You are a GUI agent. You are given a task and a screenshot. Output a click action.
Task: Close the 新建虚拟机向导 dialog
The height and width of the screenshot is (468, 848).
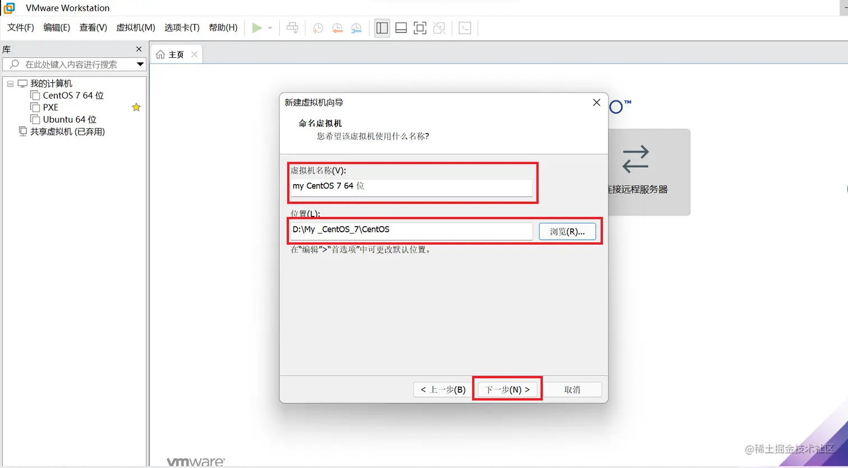click(x=597, y=103)
